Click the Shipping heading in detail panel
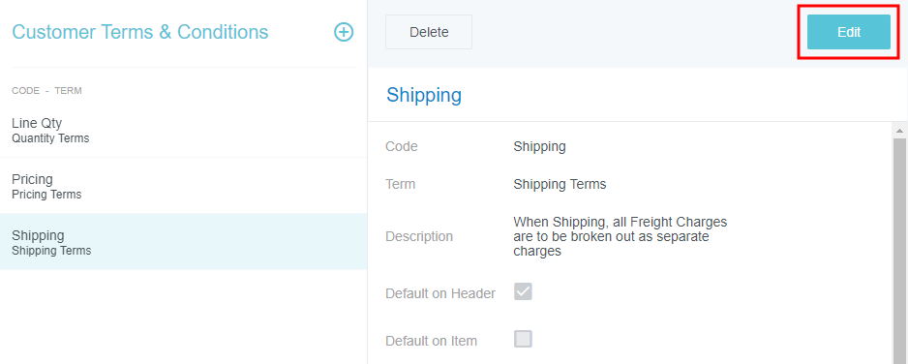The width and height of the screenshot is (908, 364). pos(424,95)
